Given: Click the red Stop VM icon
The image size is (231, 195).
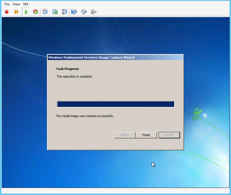Looking at the screenshot, I should click(6, 12).
